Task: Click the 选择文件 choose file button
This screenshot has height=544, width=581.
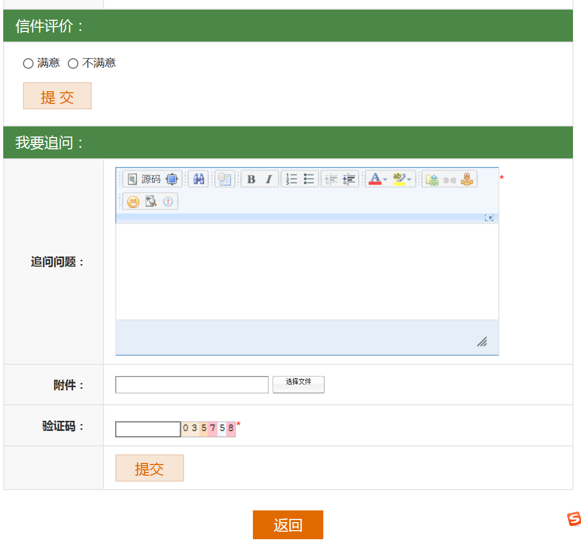Action: coord(298,384)
